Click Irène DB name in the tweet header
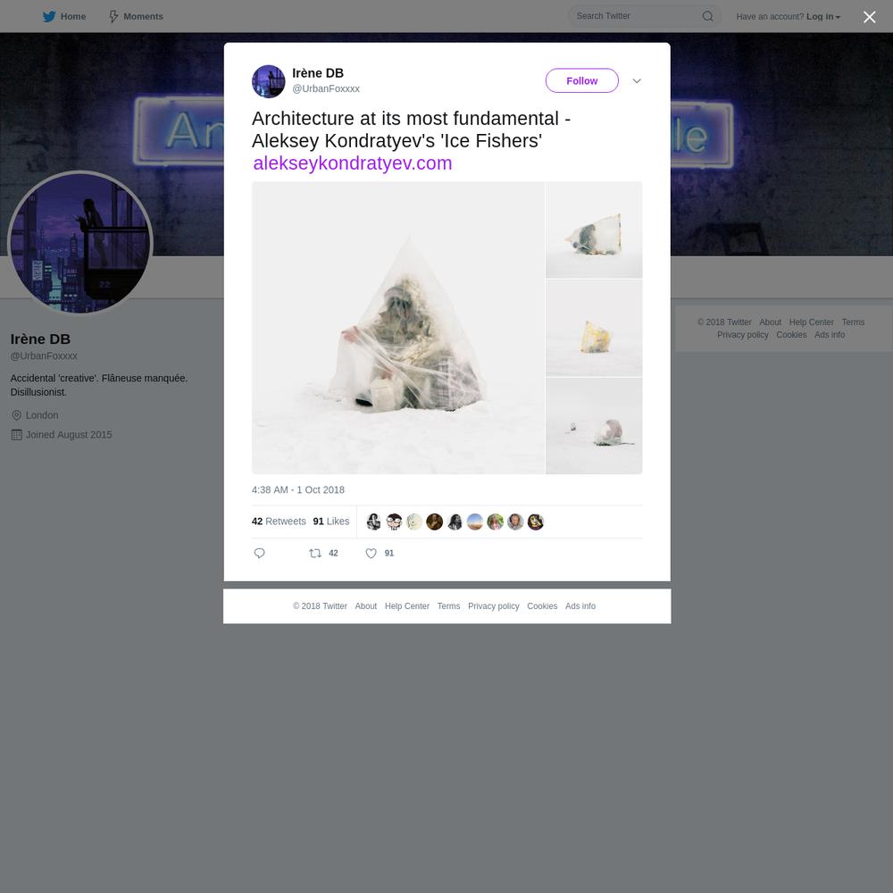 tap(318, 73)
